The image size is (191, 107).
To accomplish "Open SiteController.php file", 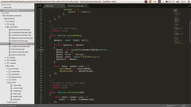I will click(x=18, y=55).
